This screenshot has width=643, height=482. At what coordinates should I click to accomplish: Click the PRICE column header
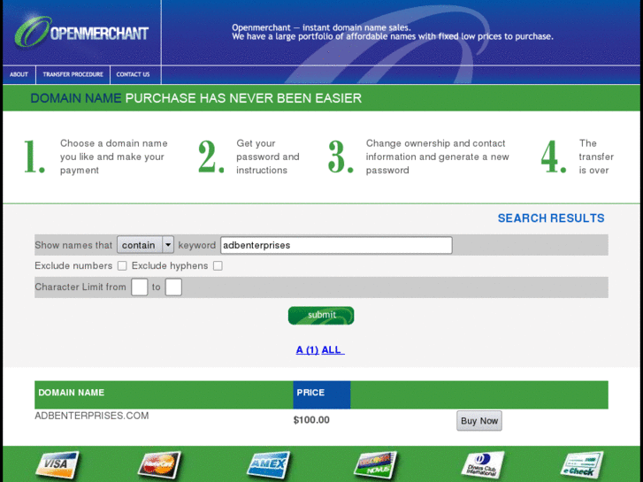coord(322,393)
